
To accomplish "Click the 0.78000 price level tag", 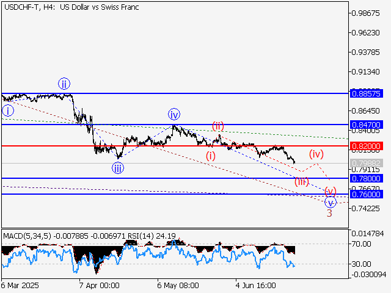I will point(367,178).
